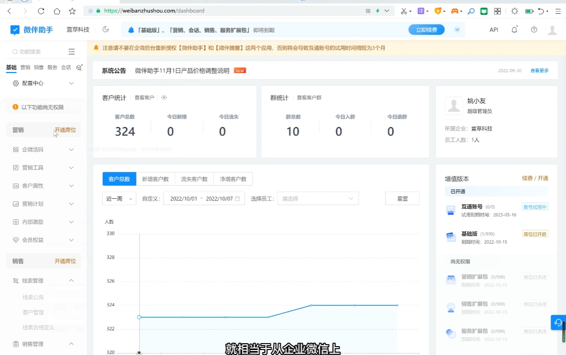Image resolution: width=566 pixels, height=355 pixels.
Task: Click the user avatar in header
Action: pyautogui.click(x=553, y=30)
